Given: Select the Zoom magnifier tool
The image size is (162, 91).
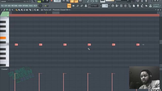Looking at the screenshot, I should coord(35,10).
